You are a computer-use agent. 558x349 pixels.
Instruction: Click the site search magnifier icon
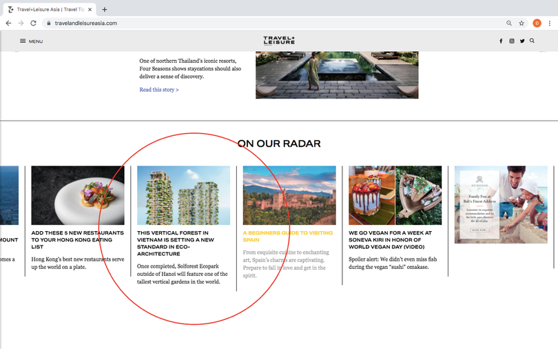tap(532, 41)
